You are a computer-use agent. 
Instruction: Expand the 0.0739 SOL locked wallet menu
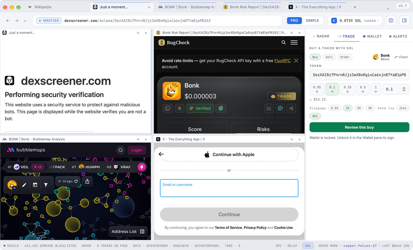pyautogui.click(x=355, y=21)
